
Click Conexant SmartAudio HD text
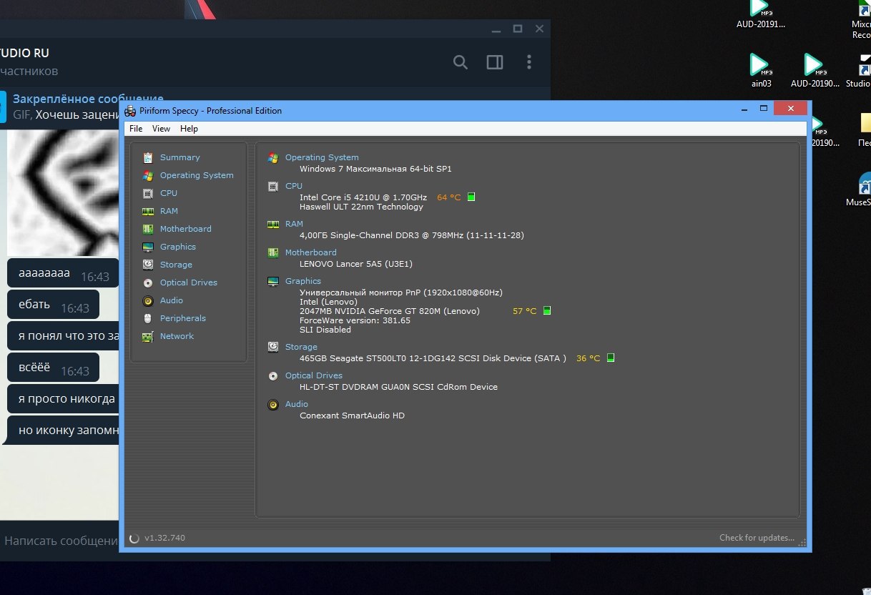pos(352,415)
